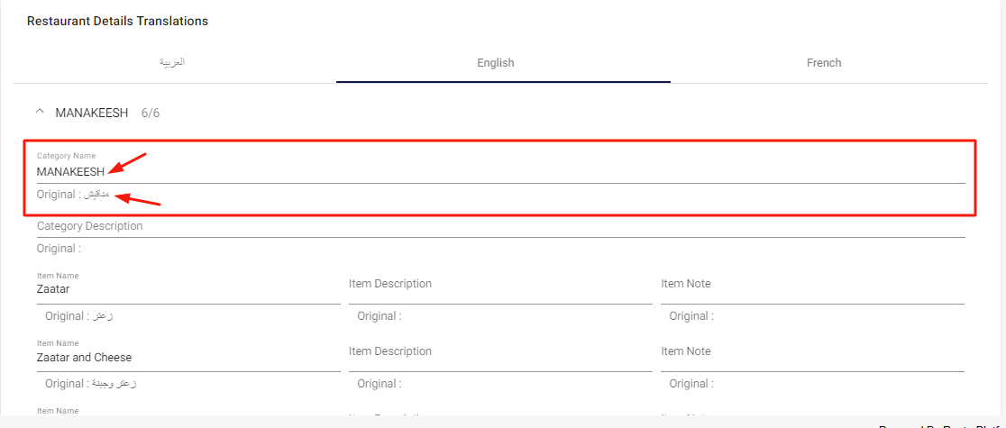The width and height of the screenshot is (1006, 428).
Task: Click original Arabic text under Zaatar and Cheese
Action: (114, 384)
